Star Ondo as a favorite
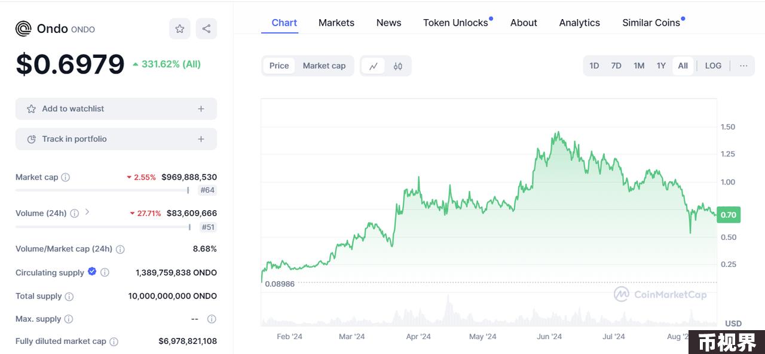765x354 pixels. [180, 29]
